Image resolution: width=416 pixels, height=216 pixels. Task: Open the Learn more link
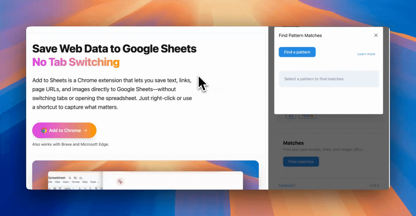(366, 54)
